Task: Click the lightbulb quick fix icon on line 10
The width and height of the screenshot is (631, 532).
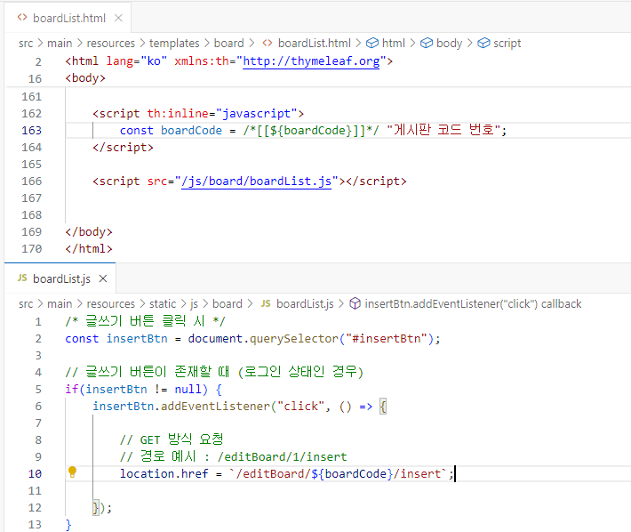Action: coord(73,472)
